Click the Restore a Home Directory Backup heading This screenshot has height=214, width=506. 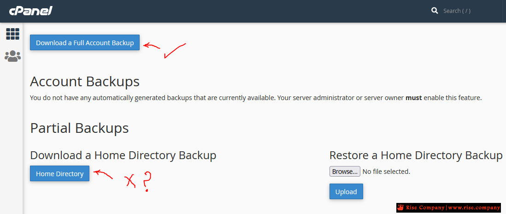point(416,155)
